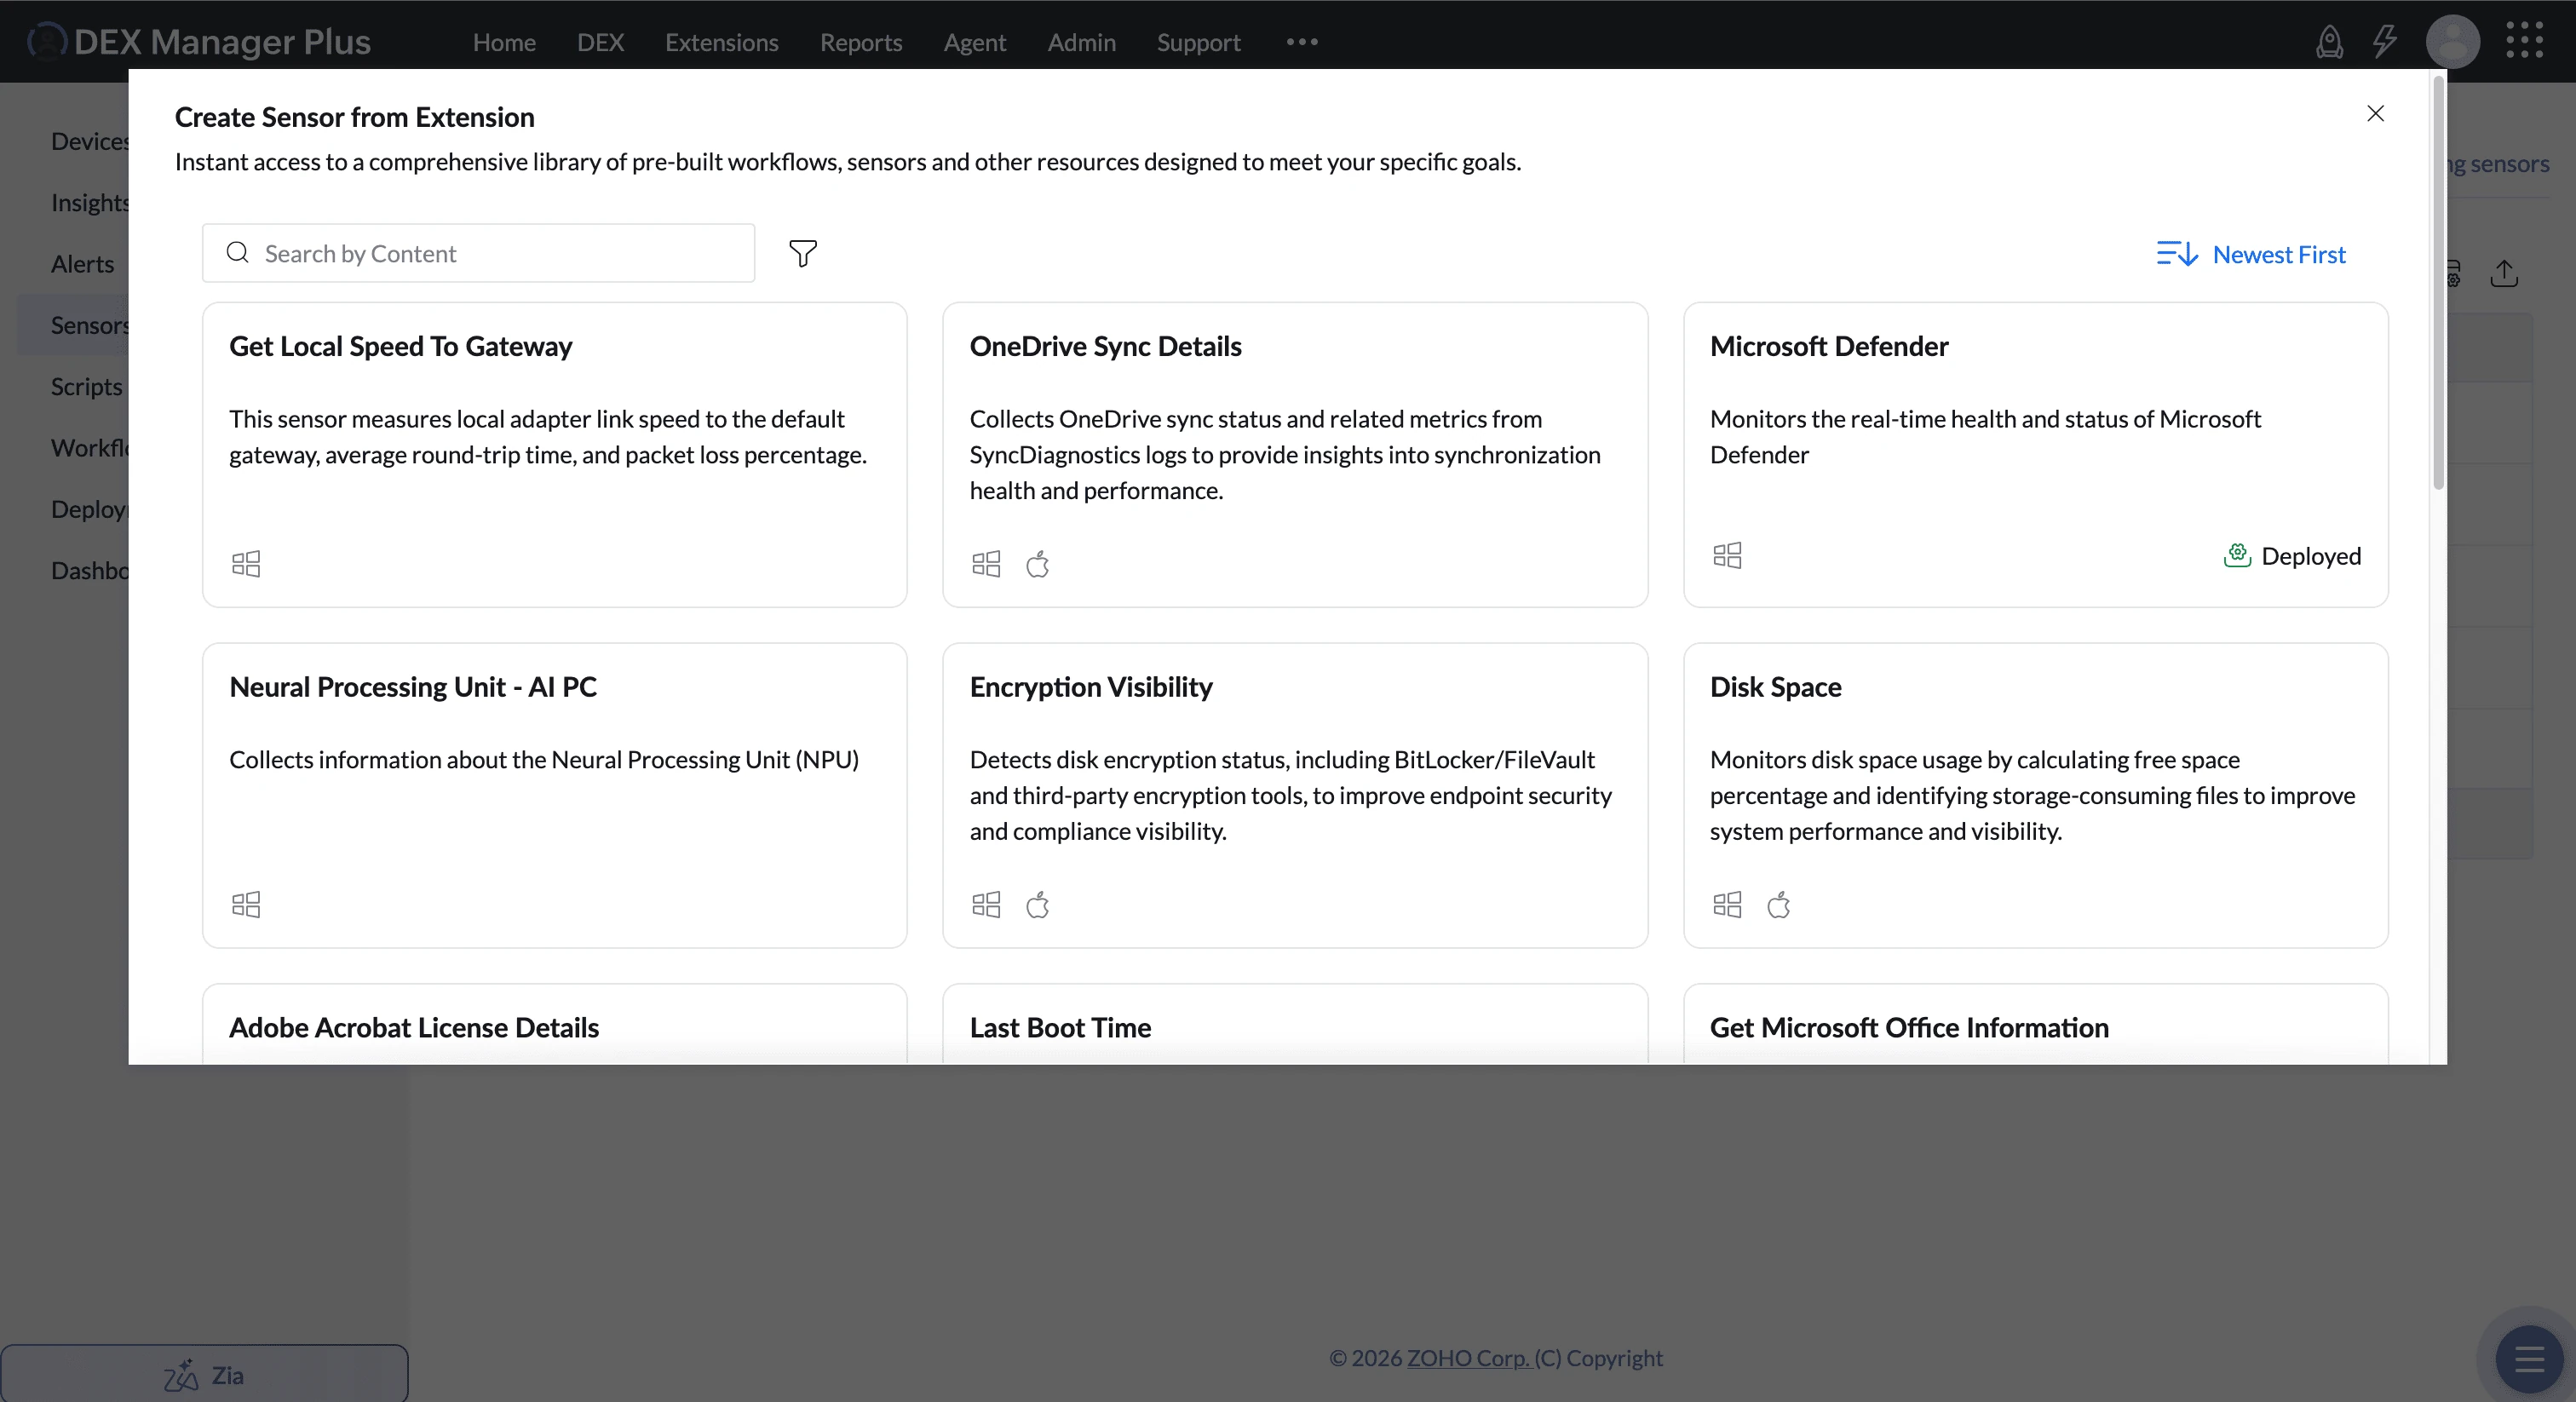Click Windows icon on Disk Space card
This screenshot has width=2576, height=1402.
click(x=1727, y=905)
